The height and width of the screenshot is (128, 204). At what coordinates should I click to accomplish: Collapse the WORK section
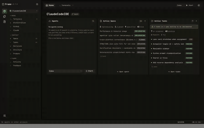click(13, 16)
